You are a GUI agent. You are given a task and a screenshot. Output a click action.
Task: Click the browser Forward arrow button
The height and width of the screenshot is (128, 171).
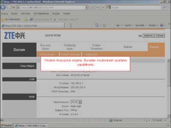pos(9,7)
